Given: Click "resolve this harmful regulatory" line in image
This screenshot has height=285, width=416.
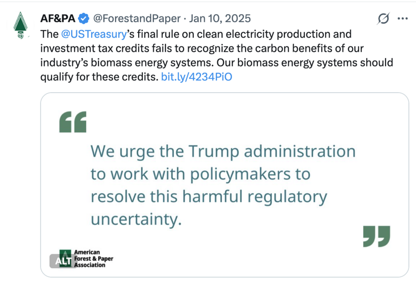Looking at the screenshot, I should point(209,197).
